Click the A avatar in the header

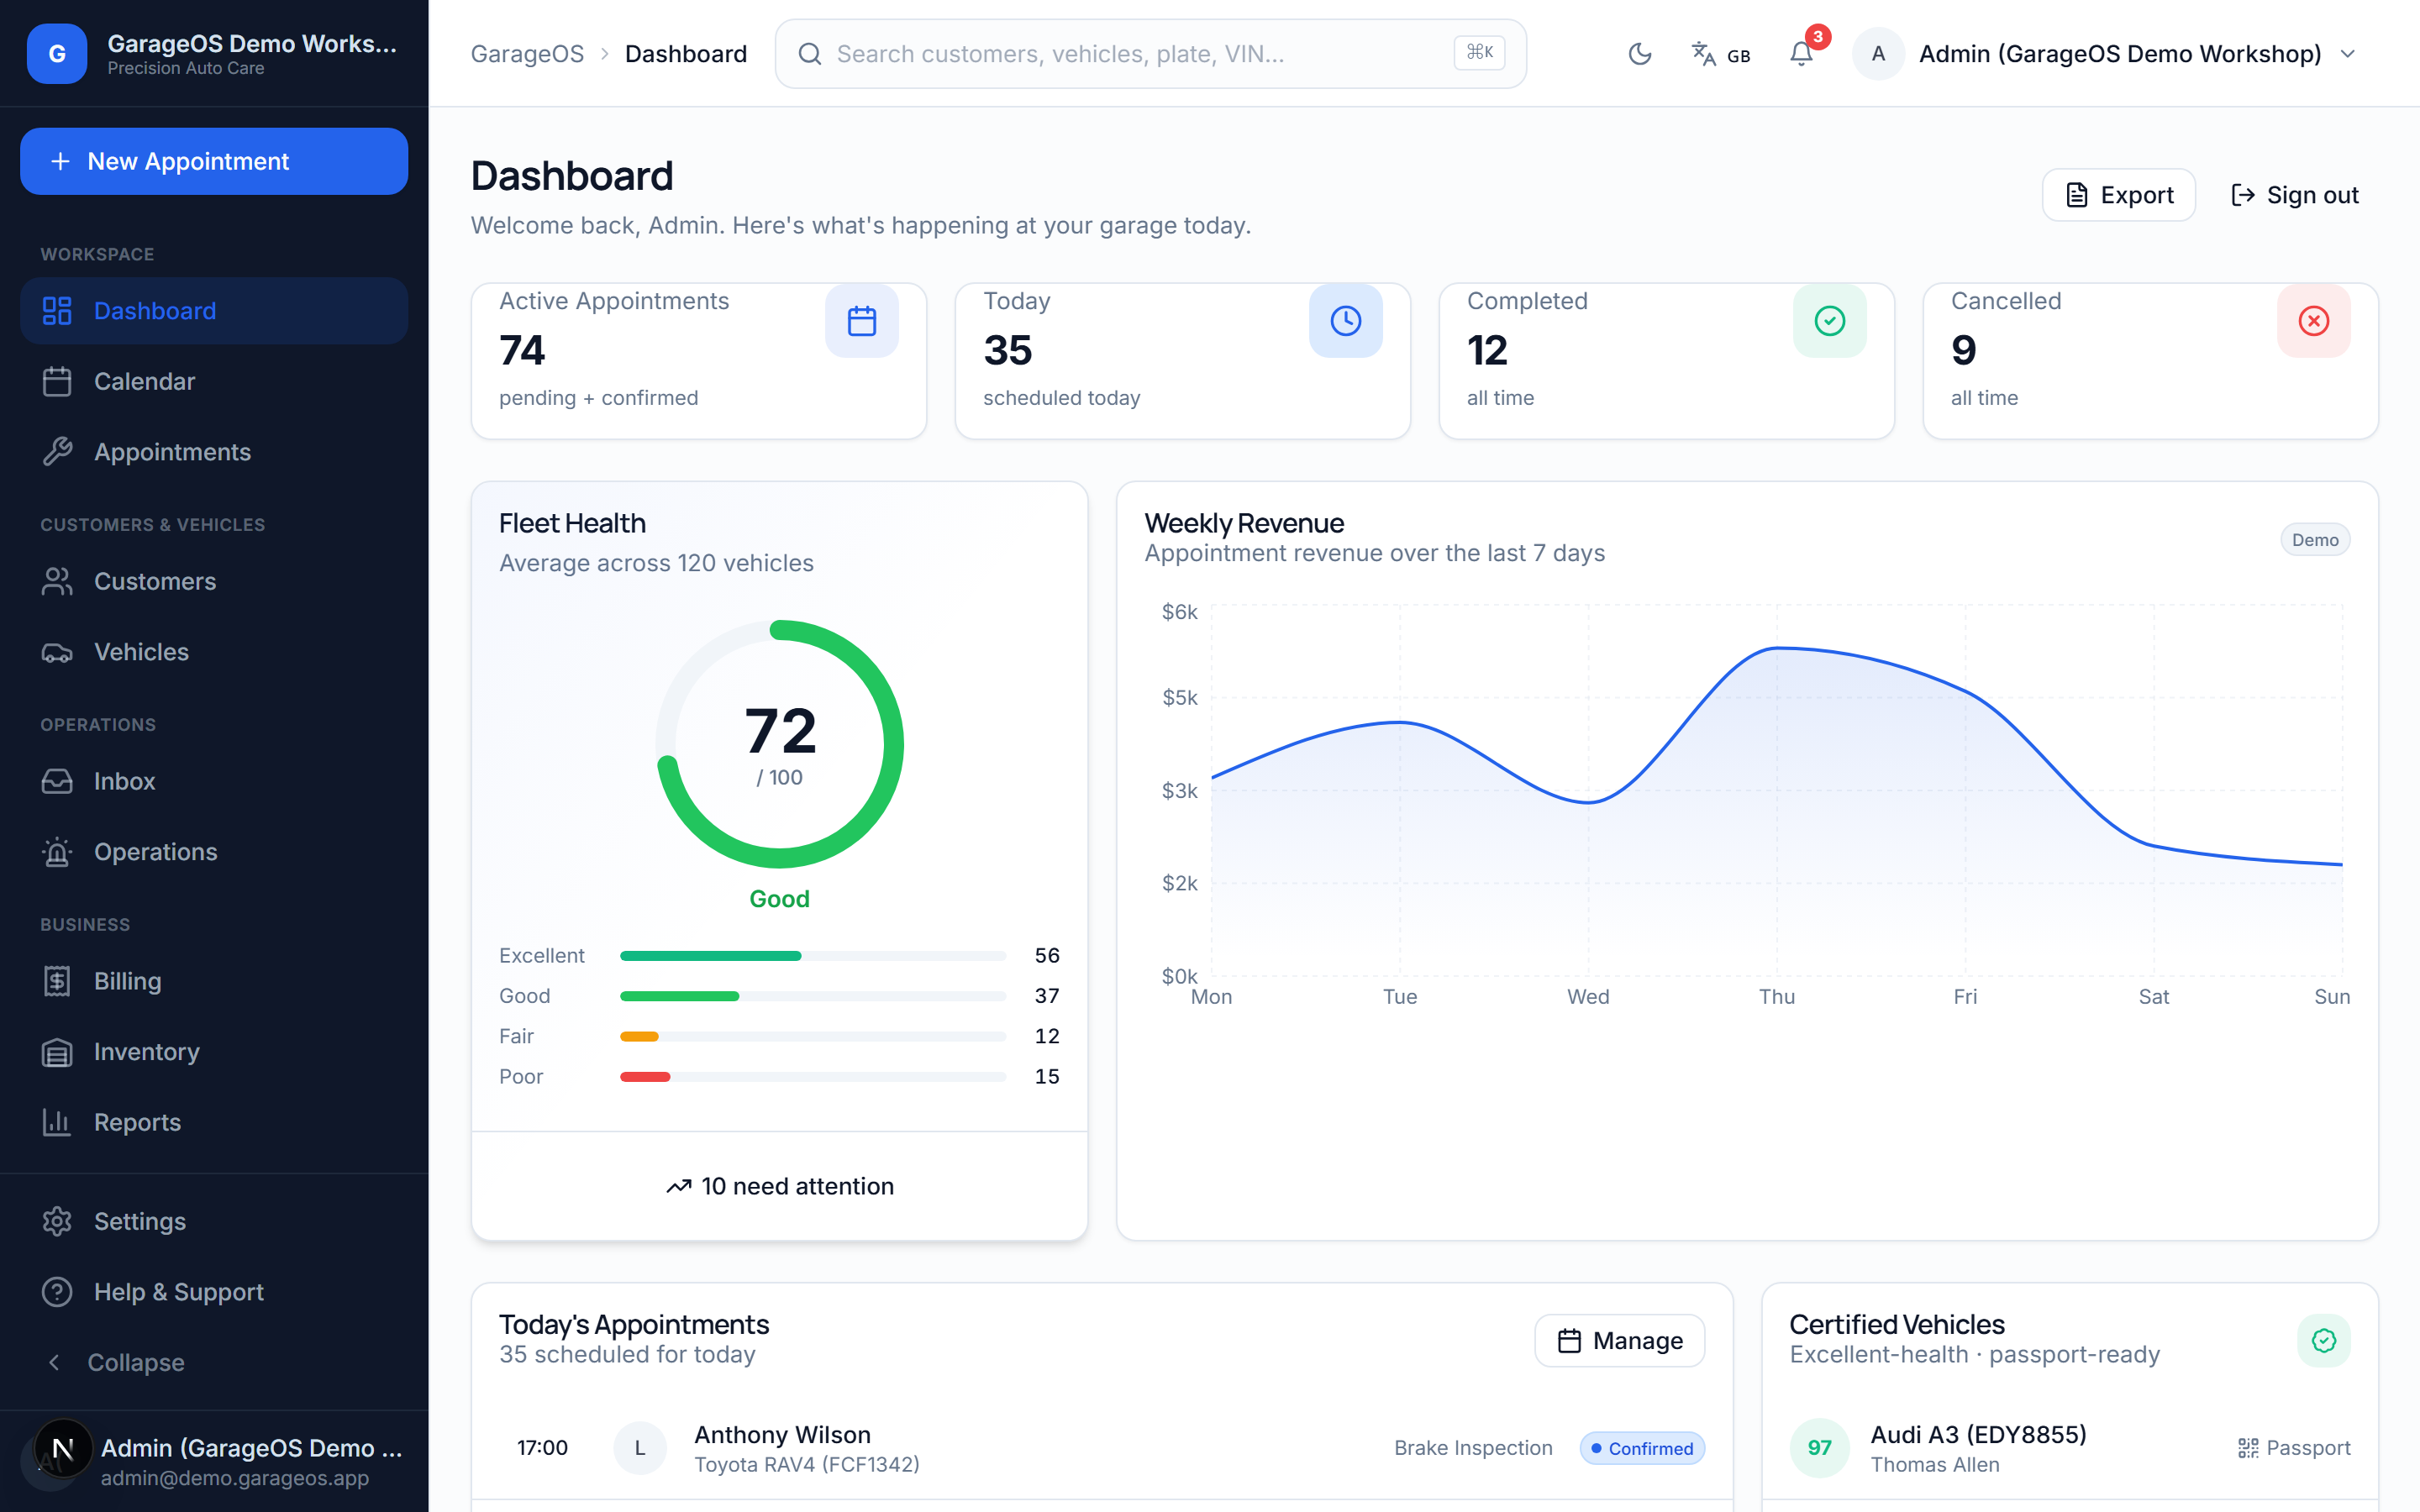pyautogui.click(x=1878, y=54)
